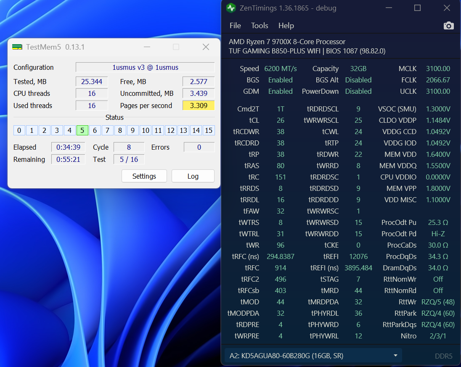The image size is (461, 367).
Task: Click the tPHYRDL value 36
Action: click(358, 313)
